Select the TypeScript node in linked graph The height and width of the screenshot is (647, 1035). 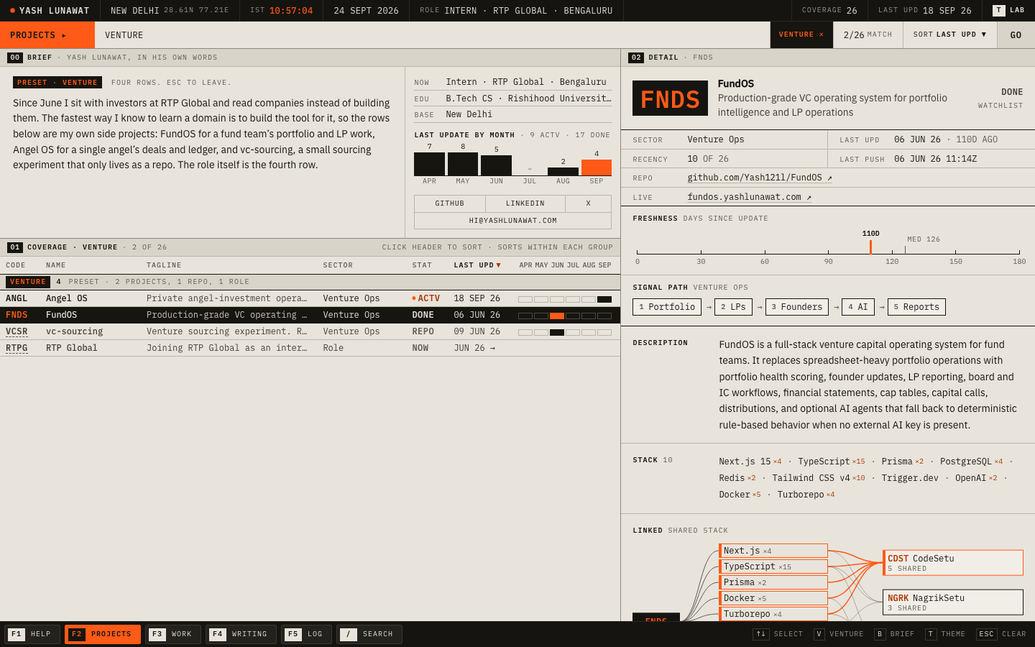pos(773,566)
